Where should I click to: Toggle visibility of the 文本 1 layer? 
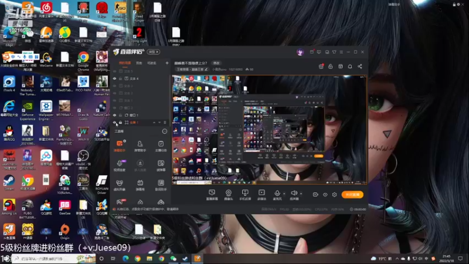click(x=114, y=100)
